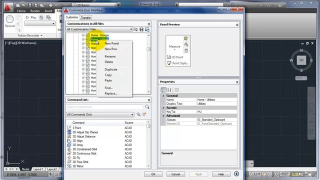
Task: Collapse the Advanced properties category
Action: point(163,115)
